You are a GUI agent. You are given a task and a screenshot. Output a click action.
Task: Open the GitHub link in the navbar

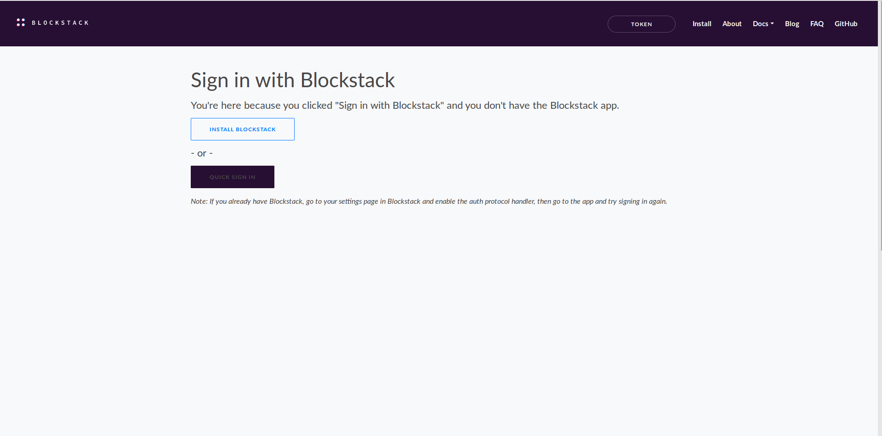(845, 23)
